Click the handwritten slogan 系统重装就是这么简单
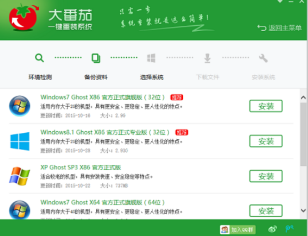 point(164,21)
